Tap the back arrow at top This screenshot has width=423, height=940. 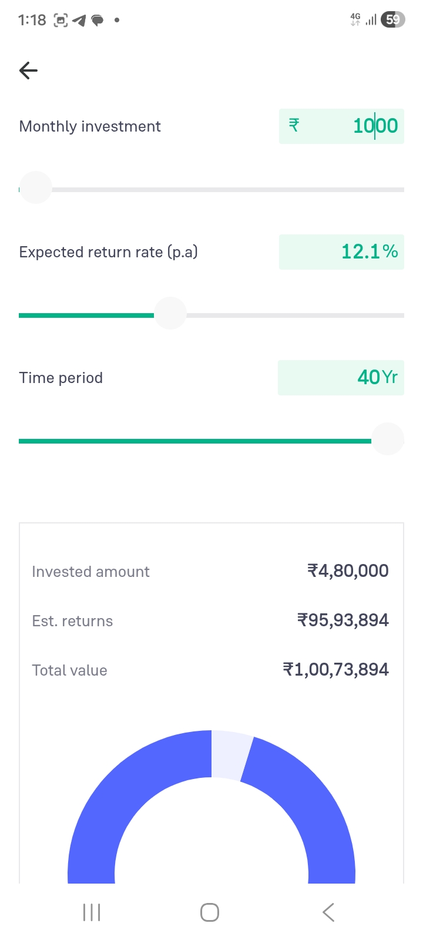tap(28, 71)
